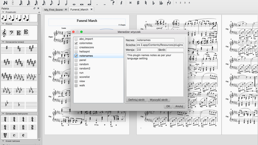Collapse the Kreski taktowe section
Image resolution: width=258 pixels, height=145 pixels.
3,141
